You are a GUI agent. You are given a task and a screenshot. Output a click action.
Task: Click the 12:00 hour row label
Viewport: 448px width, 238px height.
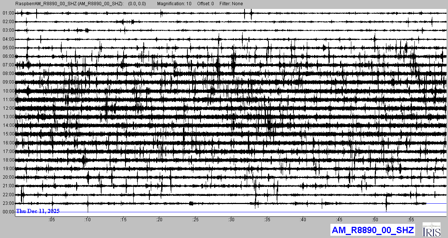point(8,108)
